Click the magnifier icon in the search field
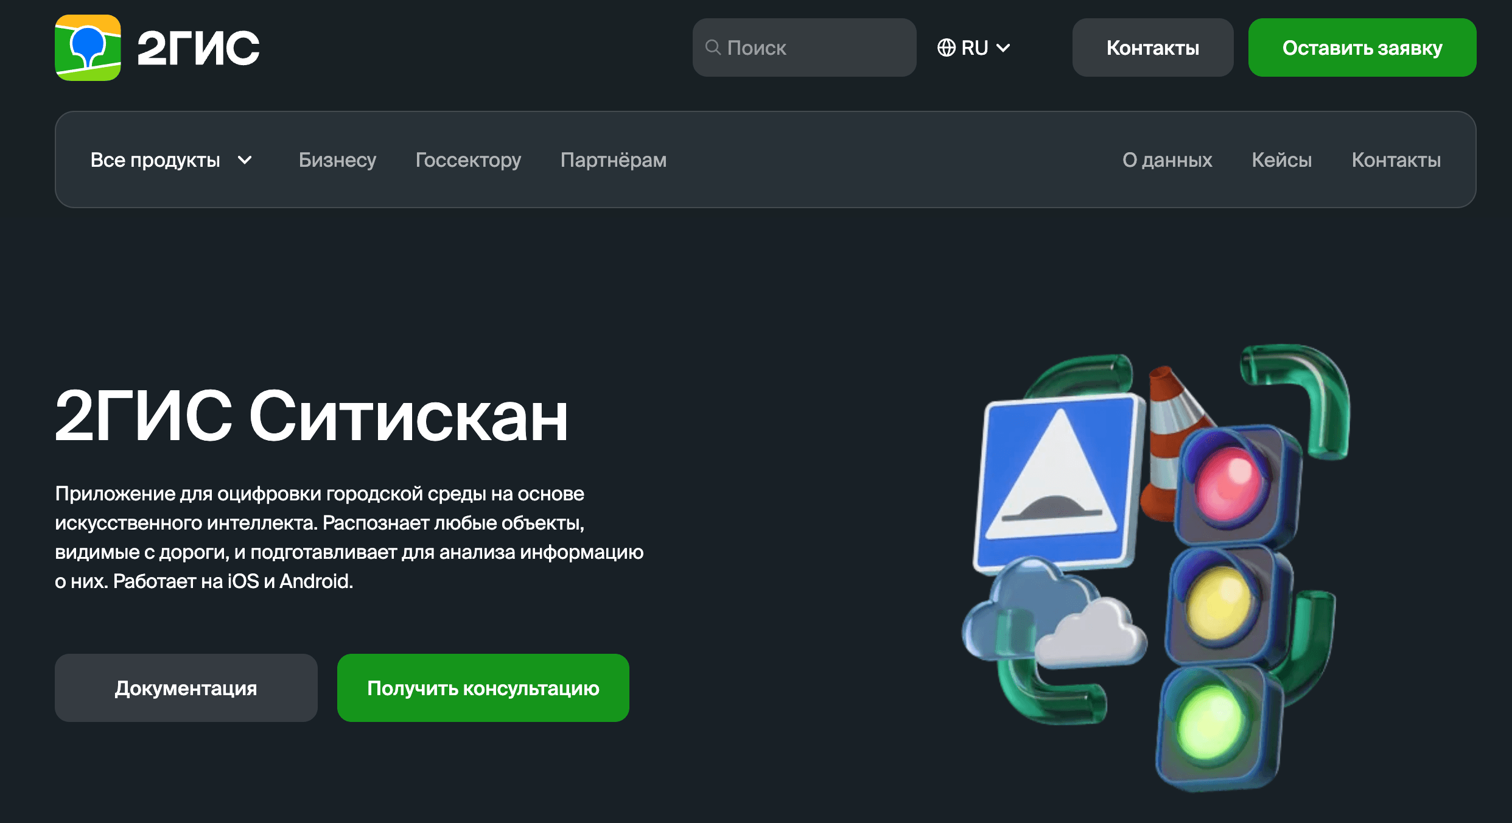 click(713, 47)
